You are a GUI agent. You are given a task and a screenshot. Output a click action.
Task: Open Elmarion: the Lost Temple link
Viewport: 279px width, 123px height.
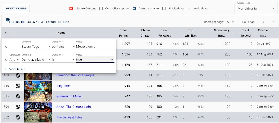point(75,75)
